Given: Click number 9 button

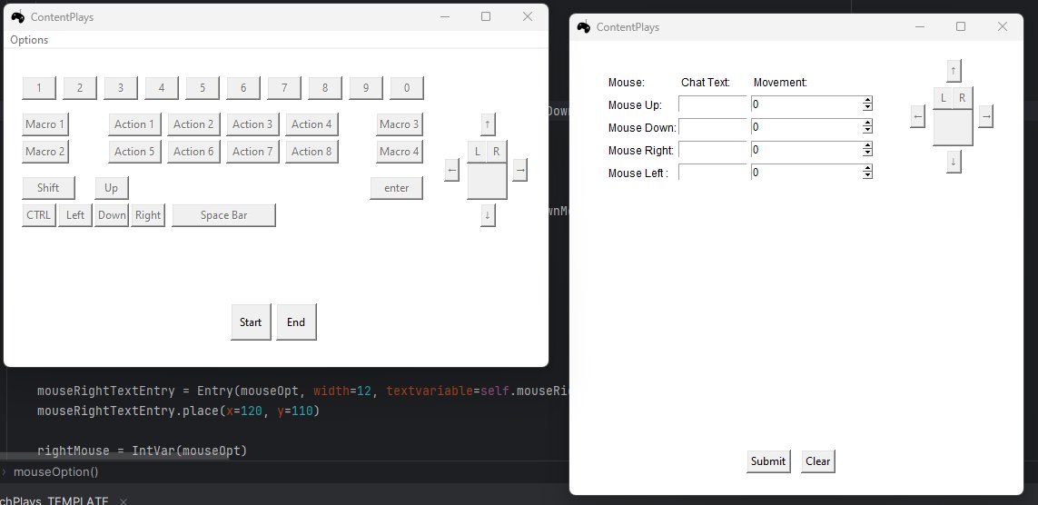Looking at the screenshot, I should point(366,88).
